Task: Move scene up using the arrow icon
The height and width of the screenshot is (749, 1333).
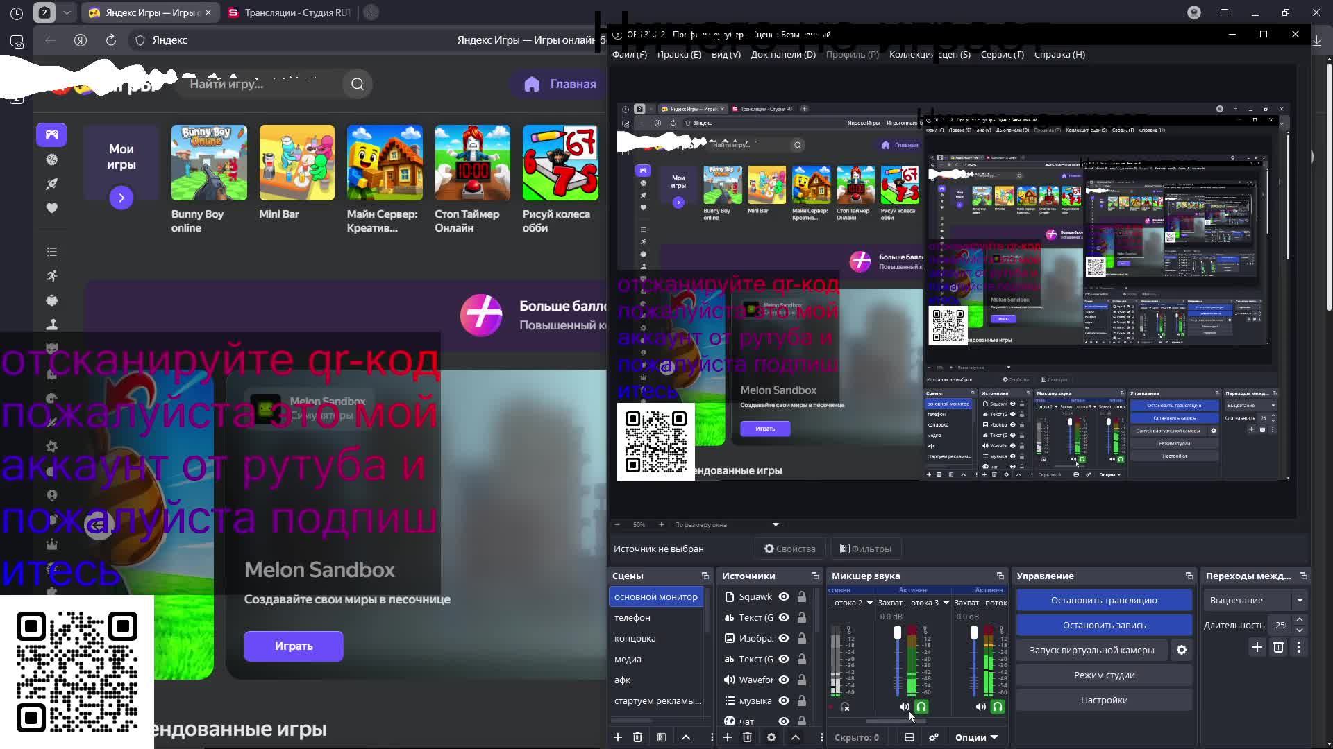Action: pos(686,737)
